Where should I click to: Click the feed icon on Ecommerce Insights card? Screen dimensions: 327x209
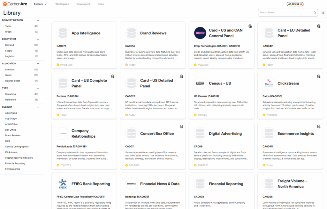coord(319,126)
